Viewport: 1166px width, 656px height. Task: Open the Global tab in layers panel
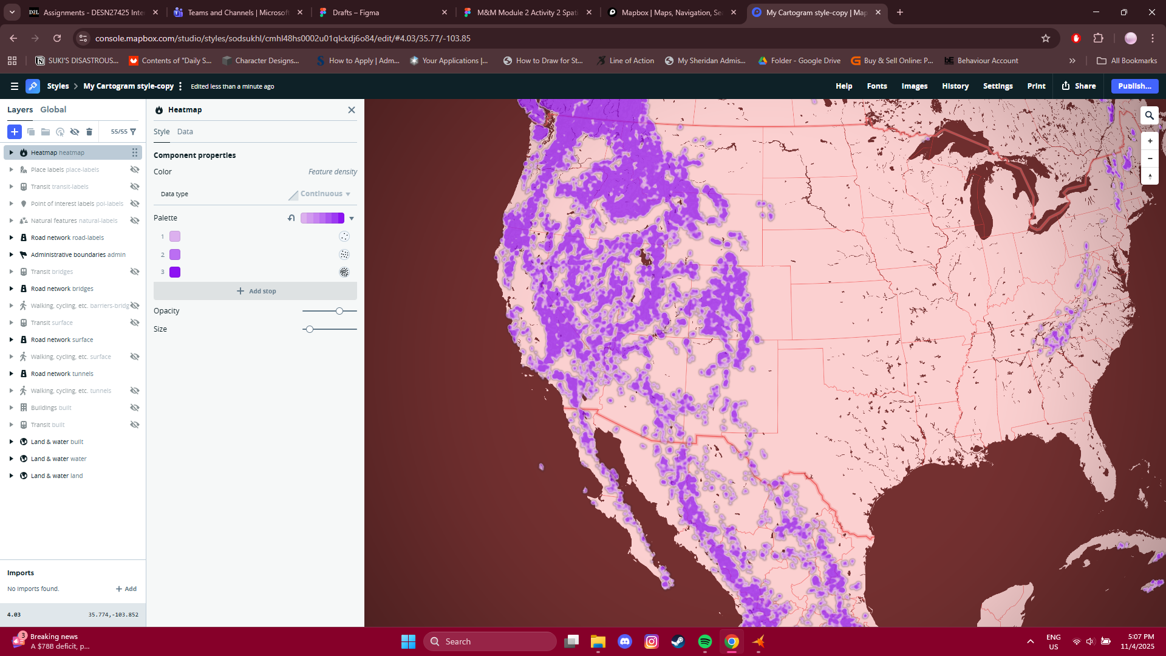tap(53, 109)
